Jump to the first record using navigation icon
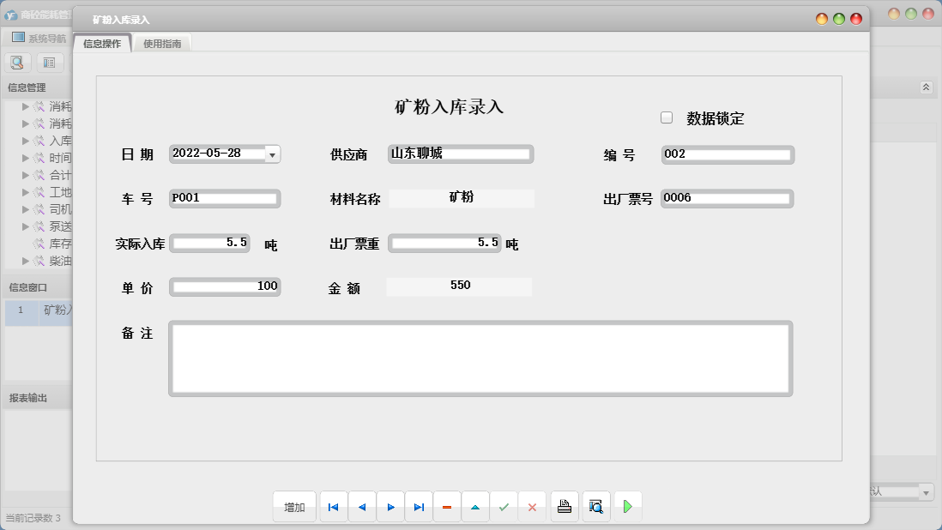This screenshot has height=530, width=942. [333, 507]
